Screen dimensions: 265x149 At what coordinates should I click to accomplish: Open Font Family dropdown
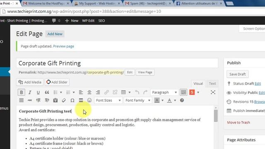click(138, 100)
